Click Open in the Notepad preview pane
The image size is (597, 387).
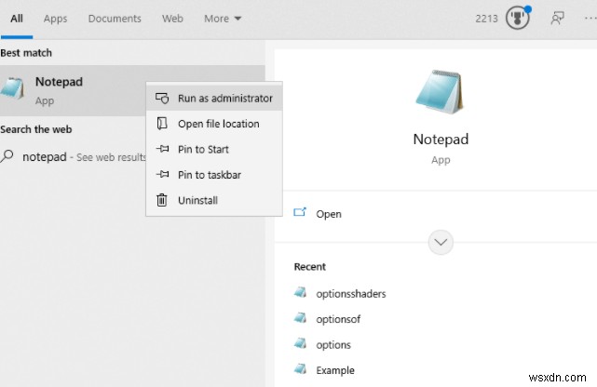[329, 214]
